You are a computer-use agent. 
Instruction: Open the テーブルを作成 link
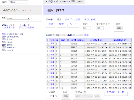click(27, 27)
